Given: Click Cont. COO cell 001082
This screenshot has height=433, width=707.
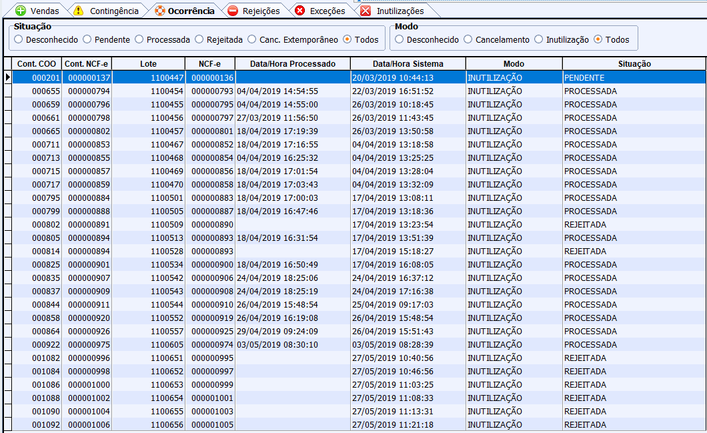Looking at the screenshot, I should 37,358.
